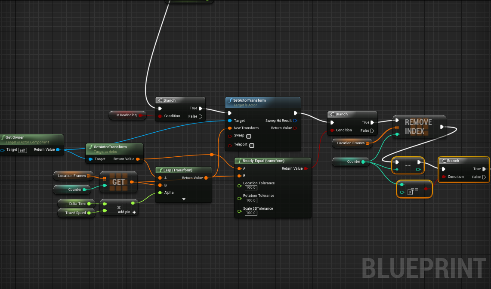Click the Nearly Equal A input pin
491x289 pixels.
[240, 169]
